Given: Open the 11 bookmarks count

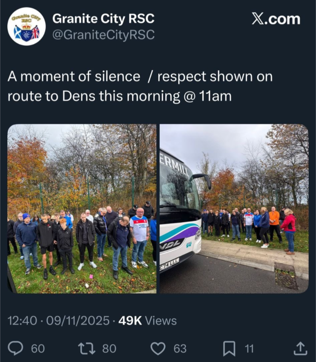Looking at the screenshot, I should pyautogui.click(x=249, y=348).
